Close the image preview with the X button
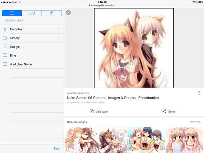204x153 pixels. click(x=68, y=13)
